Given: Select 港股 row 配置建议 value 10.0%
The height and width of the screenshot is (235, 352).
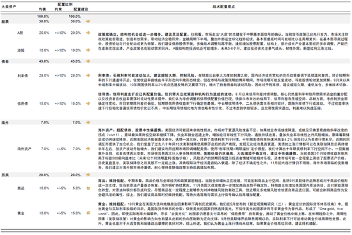Looking at the screenshot, I should pyautogui.click(x=76, y=50).
